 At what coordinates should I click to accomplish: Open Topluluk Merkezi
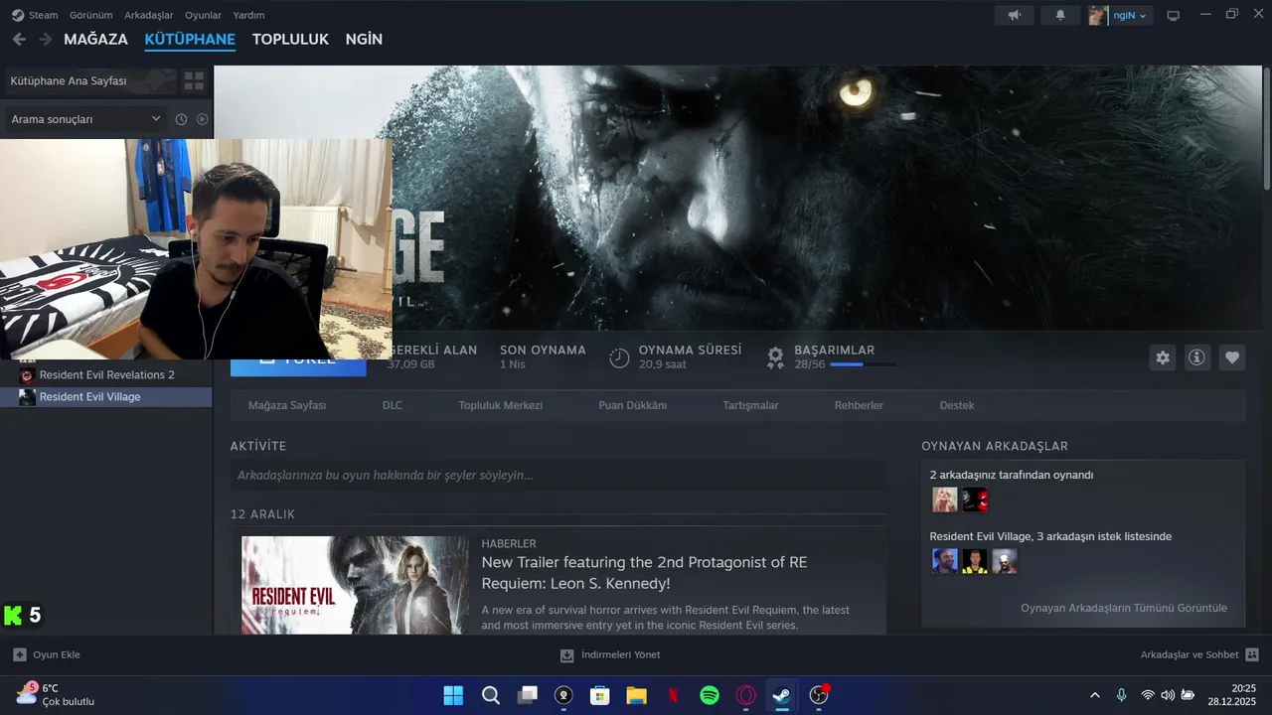[x=501, y=405]
